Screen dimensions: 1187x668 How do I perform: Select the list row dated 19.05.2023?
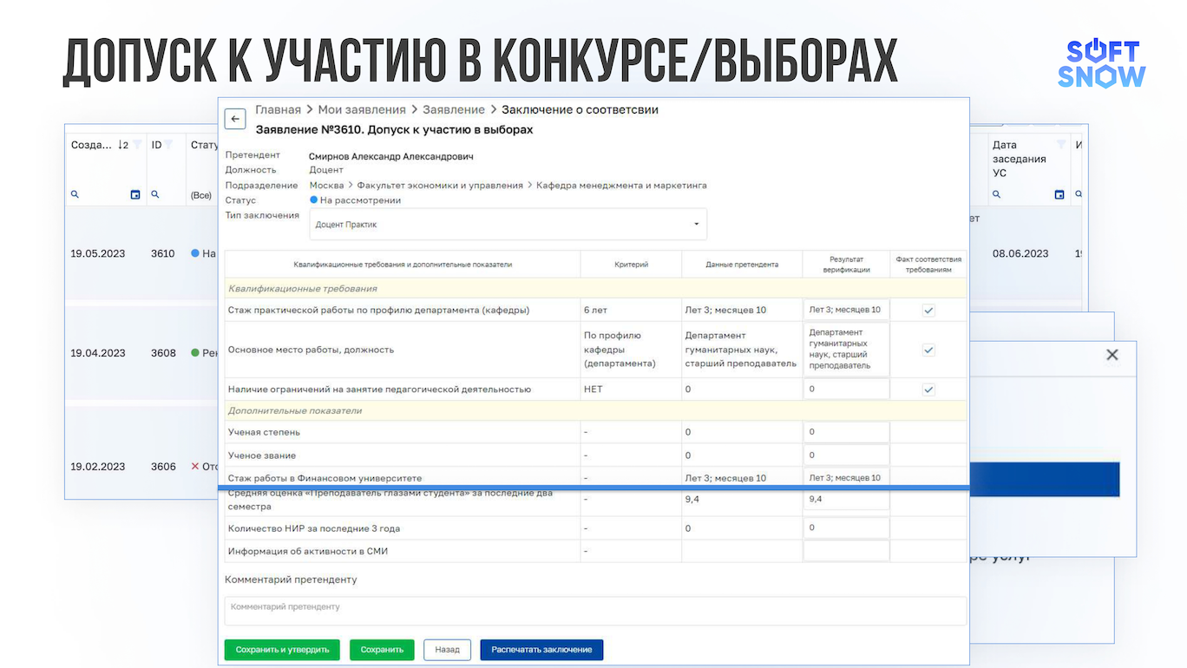(141, 254)
